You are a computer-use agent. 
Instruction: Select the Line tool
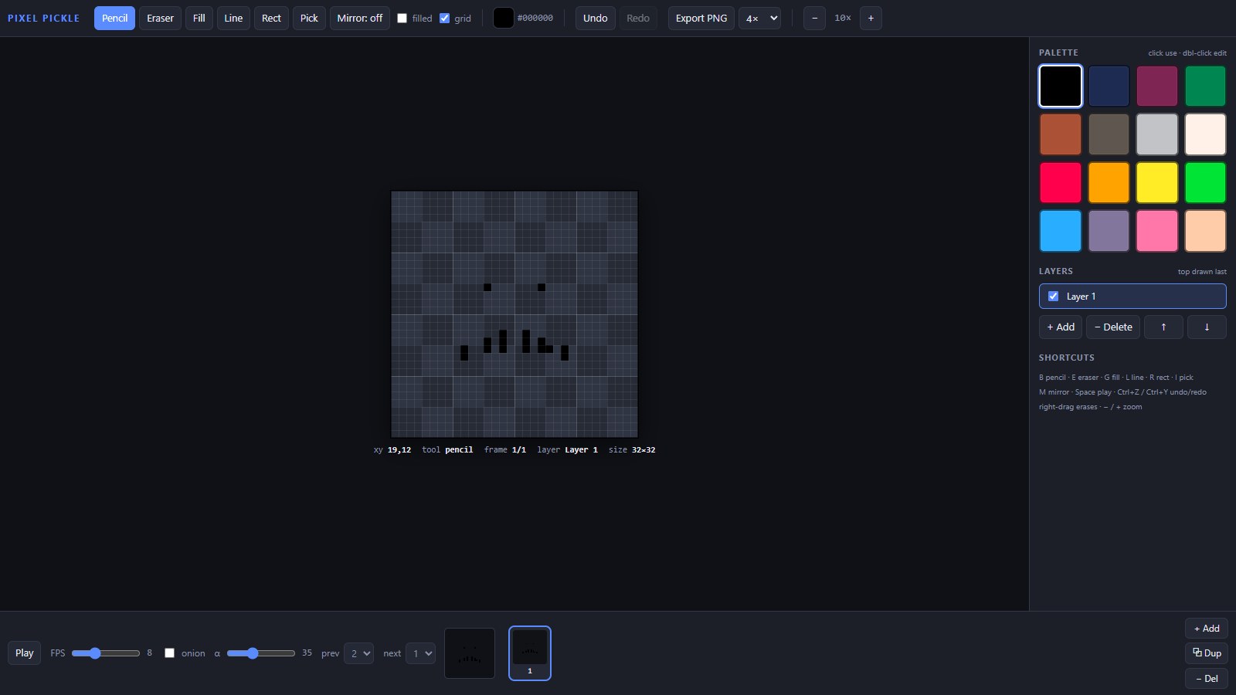point(233,18)
